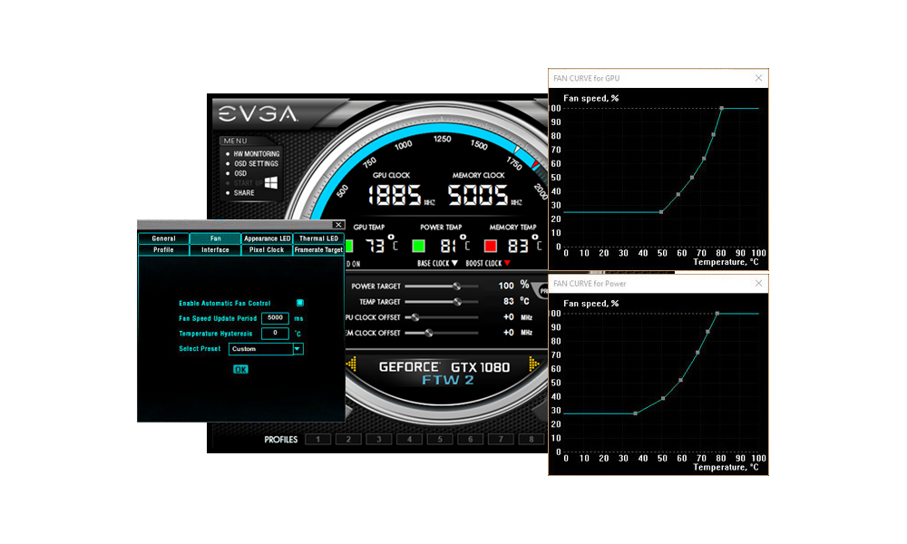Confirm fan settings with OK button
The image size is (907, 544).
[240, 369]
